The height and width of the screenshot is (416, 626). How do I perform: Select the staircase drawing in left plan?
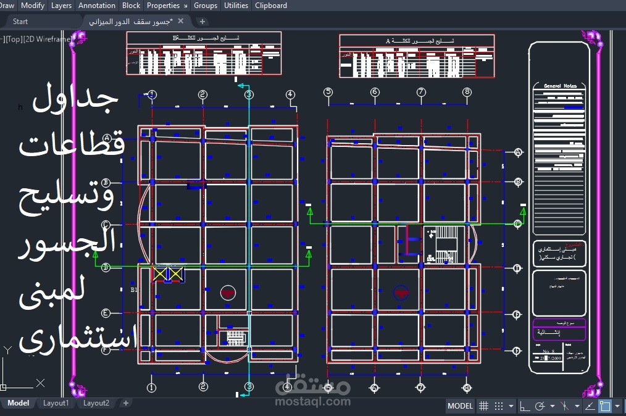pyautogui.click(x=236, y=338)
